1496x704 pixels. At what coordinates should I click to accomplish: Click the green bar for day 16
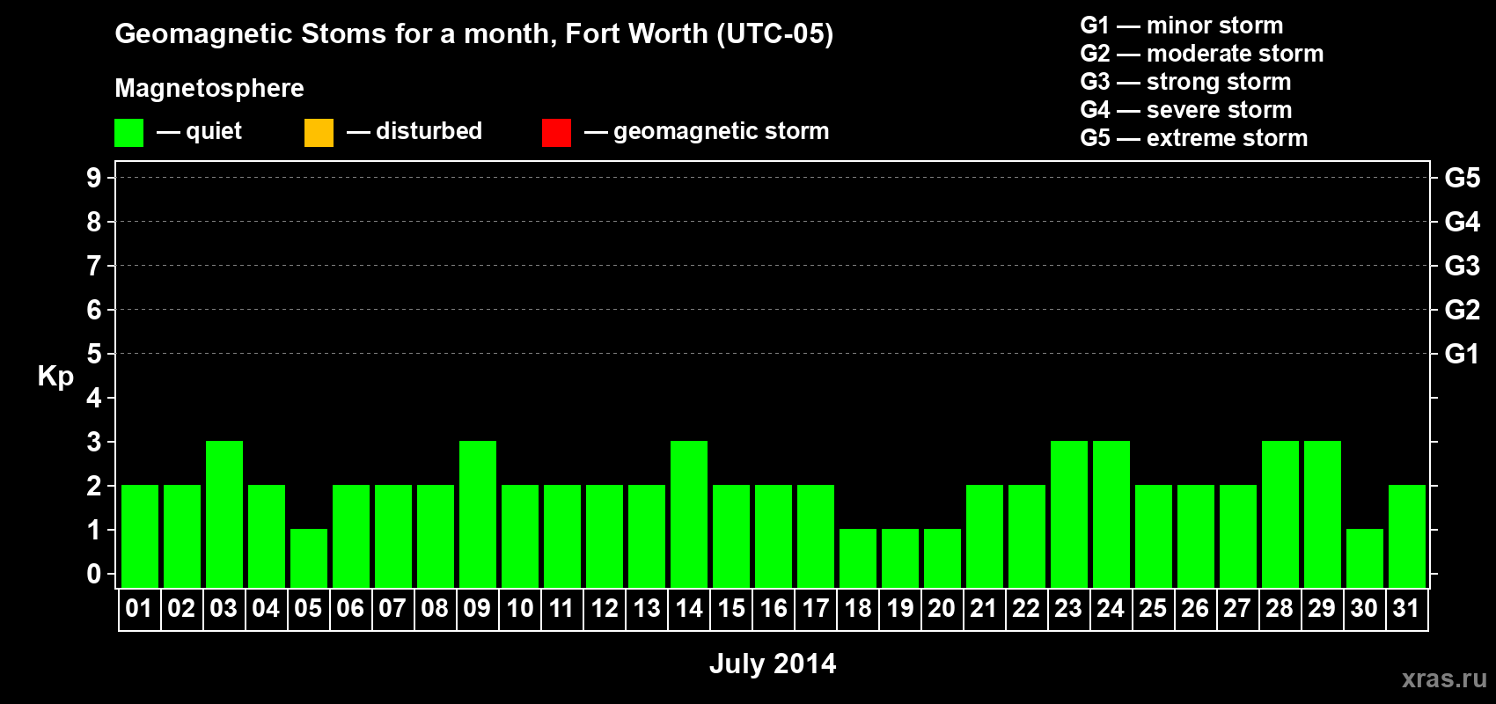click(774, 536)
